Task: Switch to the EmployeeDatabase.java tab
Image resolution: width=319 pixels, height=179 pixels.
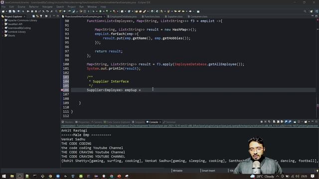Action: (x=122, y=16)
